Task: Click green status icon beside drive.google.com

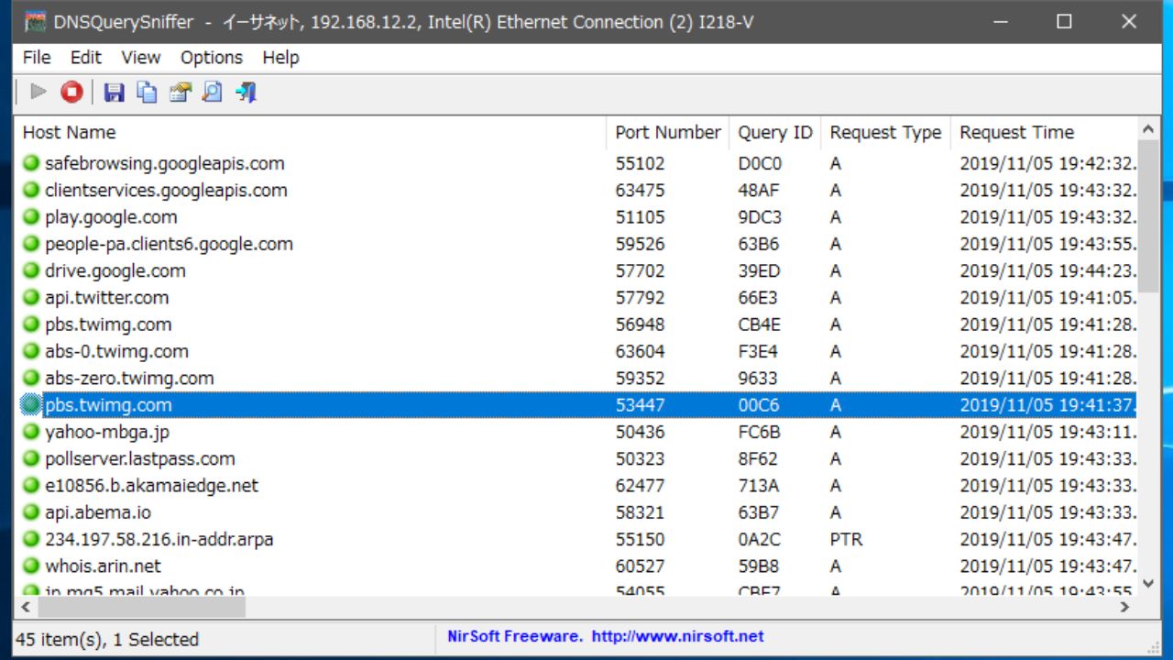Action: [32, 270]
